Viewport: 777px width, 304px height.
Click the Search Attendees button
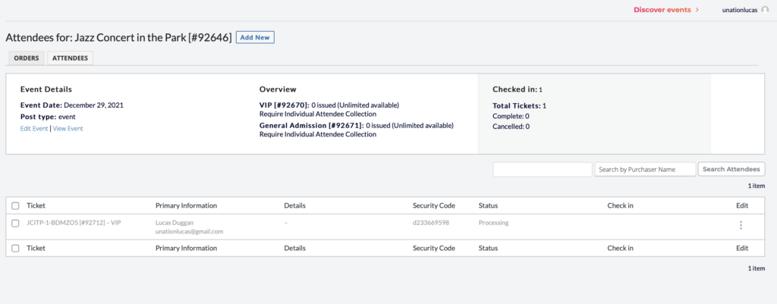(731, 169)
